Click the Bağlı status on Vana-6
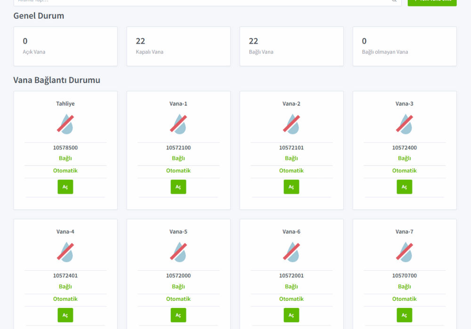 pyautogui.click(x=292, y=286)
